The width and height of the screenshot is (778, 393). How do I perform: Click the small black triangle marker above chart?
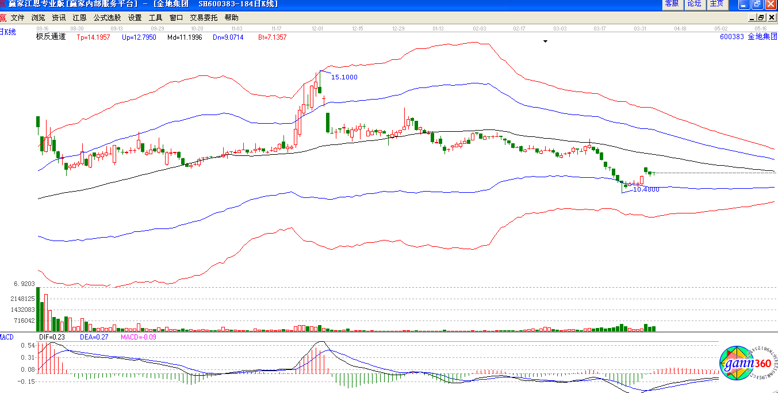[x=545, y=41]
